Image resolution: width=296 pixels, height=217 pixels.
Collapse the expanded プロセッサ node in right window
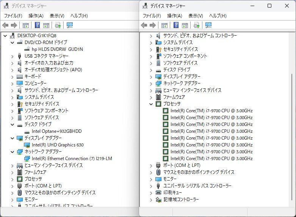tap(151, 104)
